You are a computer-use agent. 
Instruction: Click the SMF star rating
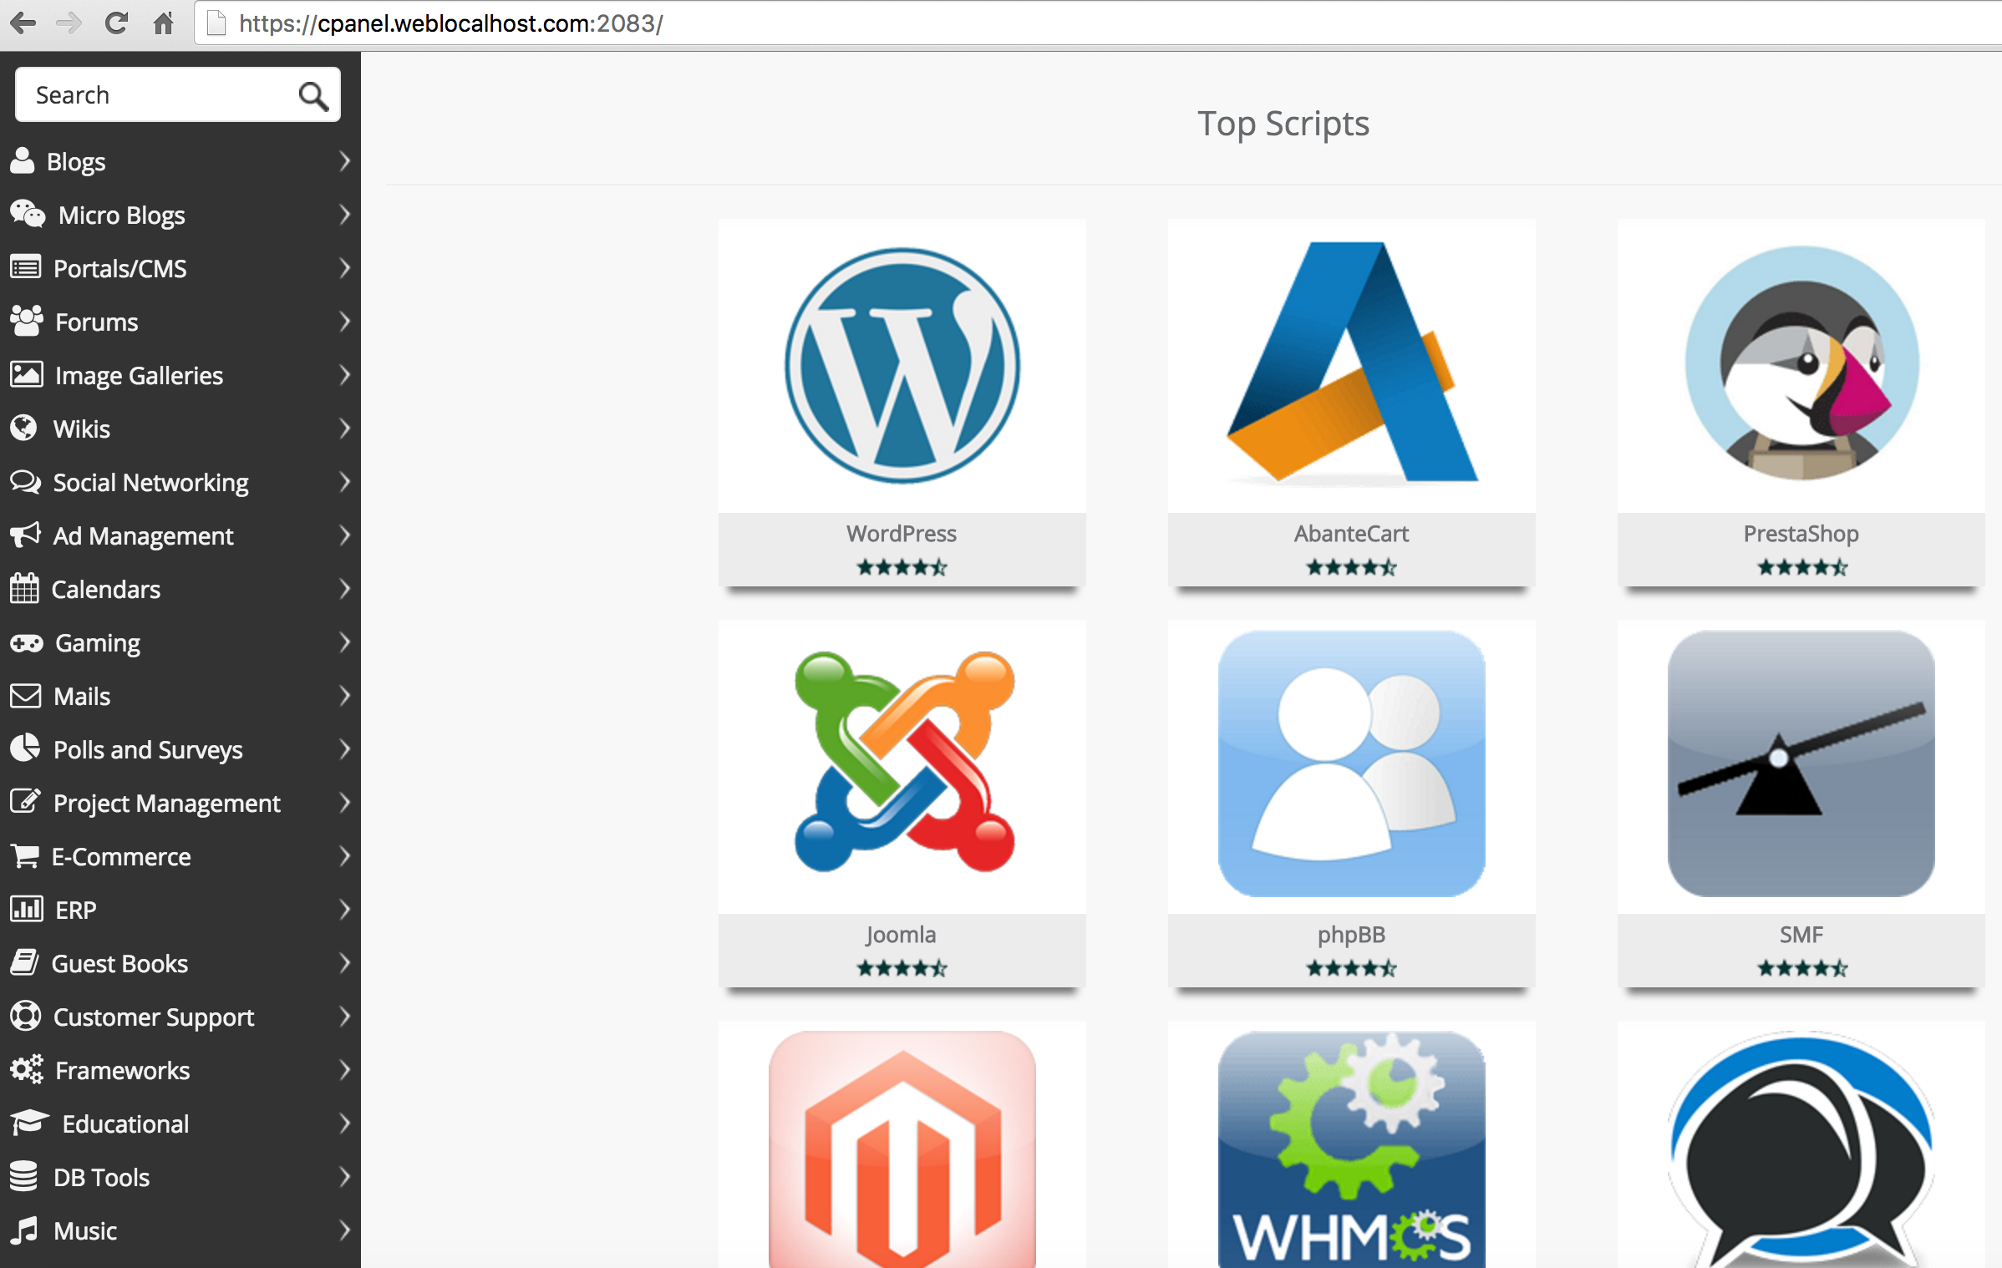(x=1802, y=969)
